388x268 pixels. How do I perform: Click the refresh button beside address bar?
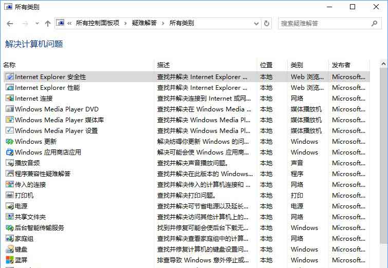pos(267,23)
